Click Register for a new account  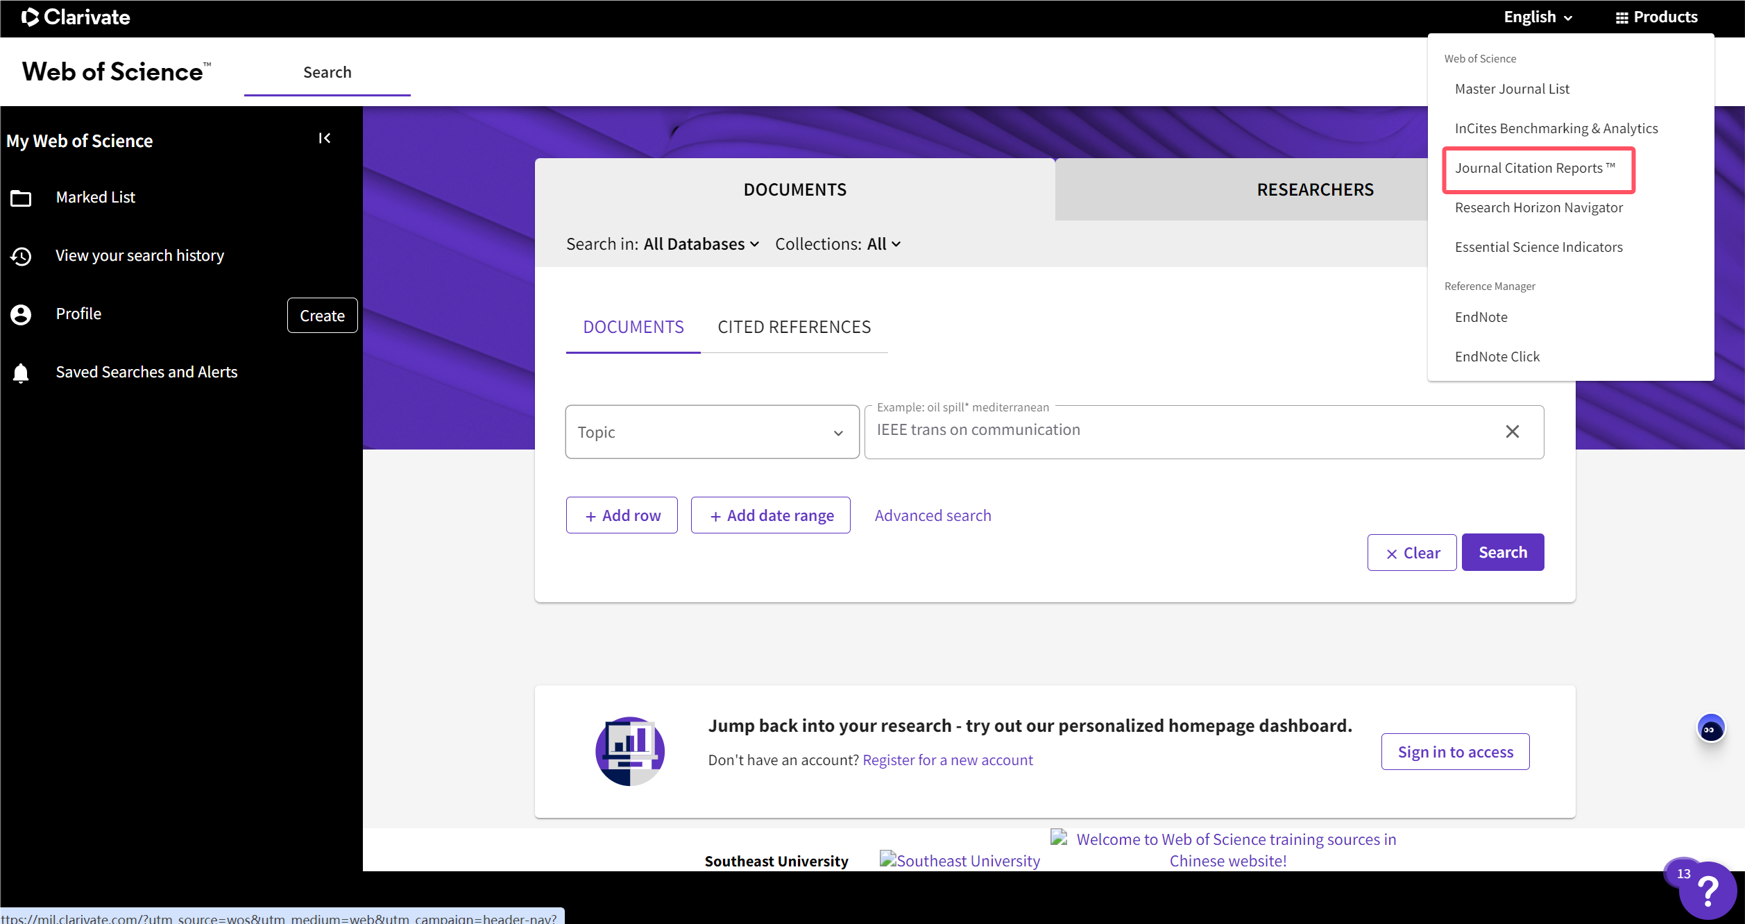click(948, 760)
